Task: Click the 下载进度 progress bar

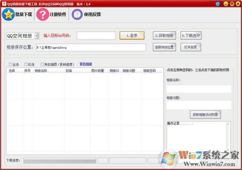Action: (x=60, y=160)
